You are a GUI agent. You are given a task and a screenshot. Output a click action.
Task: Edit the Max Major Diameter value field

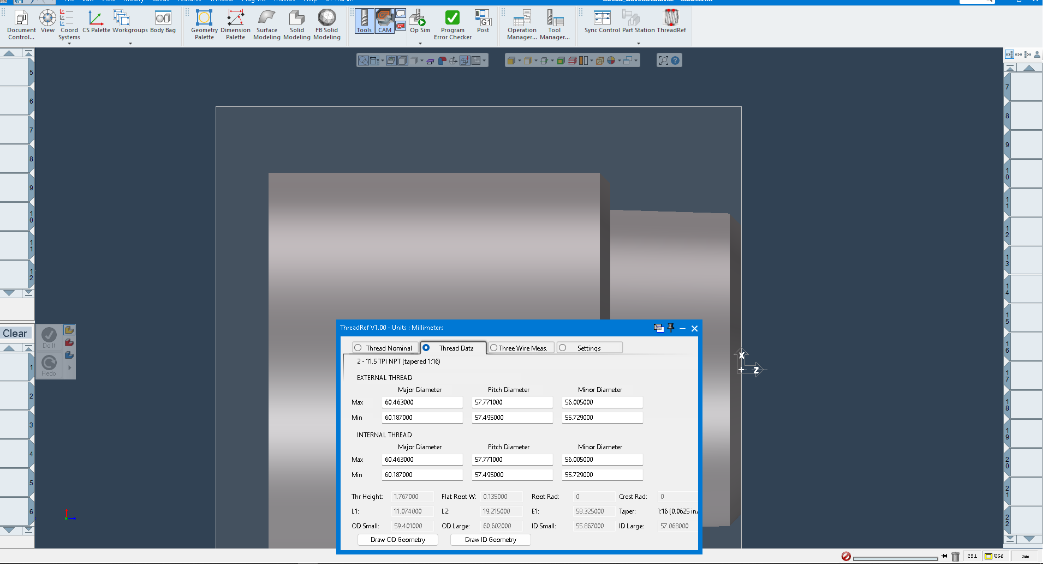(x=422, y=402)
